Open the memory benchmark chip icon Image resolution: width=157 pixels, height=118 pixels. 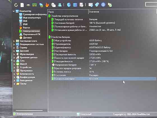[34, 5]
